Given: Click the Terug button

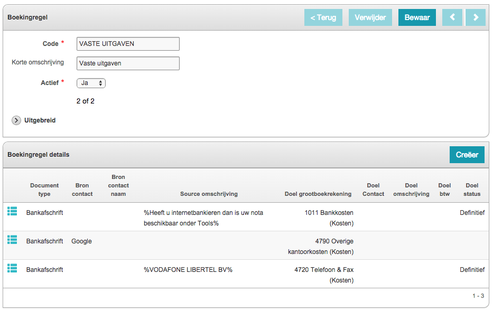Looking at the screenshot, I should click(323, 17).
